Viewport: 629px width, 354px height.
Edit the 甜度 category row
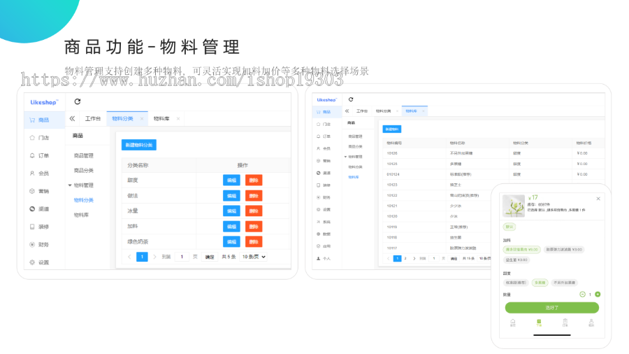click(x=231, y=180)
